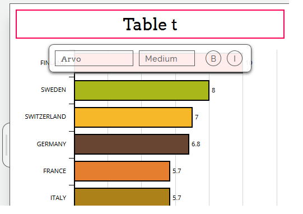
Task: Select the yellow SWITZERLAND bar
Action: 133,117
